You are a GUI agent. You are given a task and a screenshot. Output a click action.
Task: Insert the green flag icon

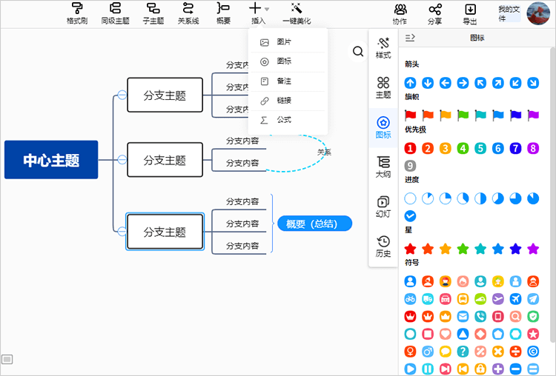463,115
